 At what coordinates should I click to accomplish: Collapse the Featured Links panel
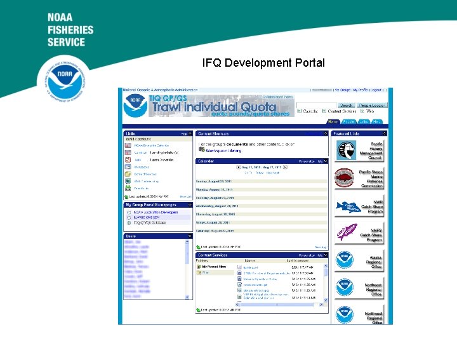pyautogui.click(x=385, y=134)
